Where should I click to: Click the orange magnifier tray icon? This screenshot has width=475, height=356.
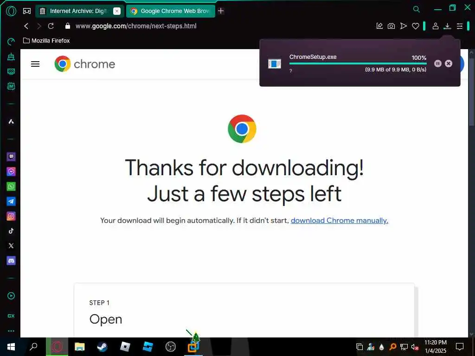pyautogui.click(x=392, y=347)
